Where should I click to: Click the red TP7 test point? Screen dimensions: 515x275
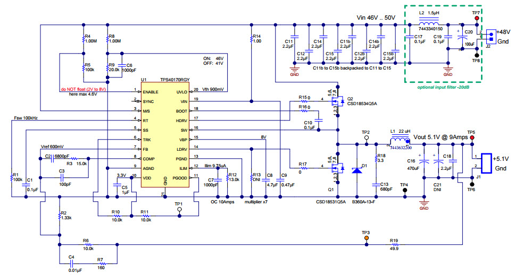(x=476, y=18)
